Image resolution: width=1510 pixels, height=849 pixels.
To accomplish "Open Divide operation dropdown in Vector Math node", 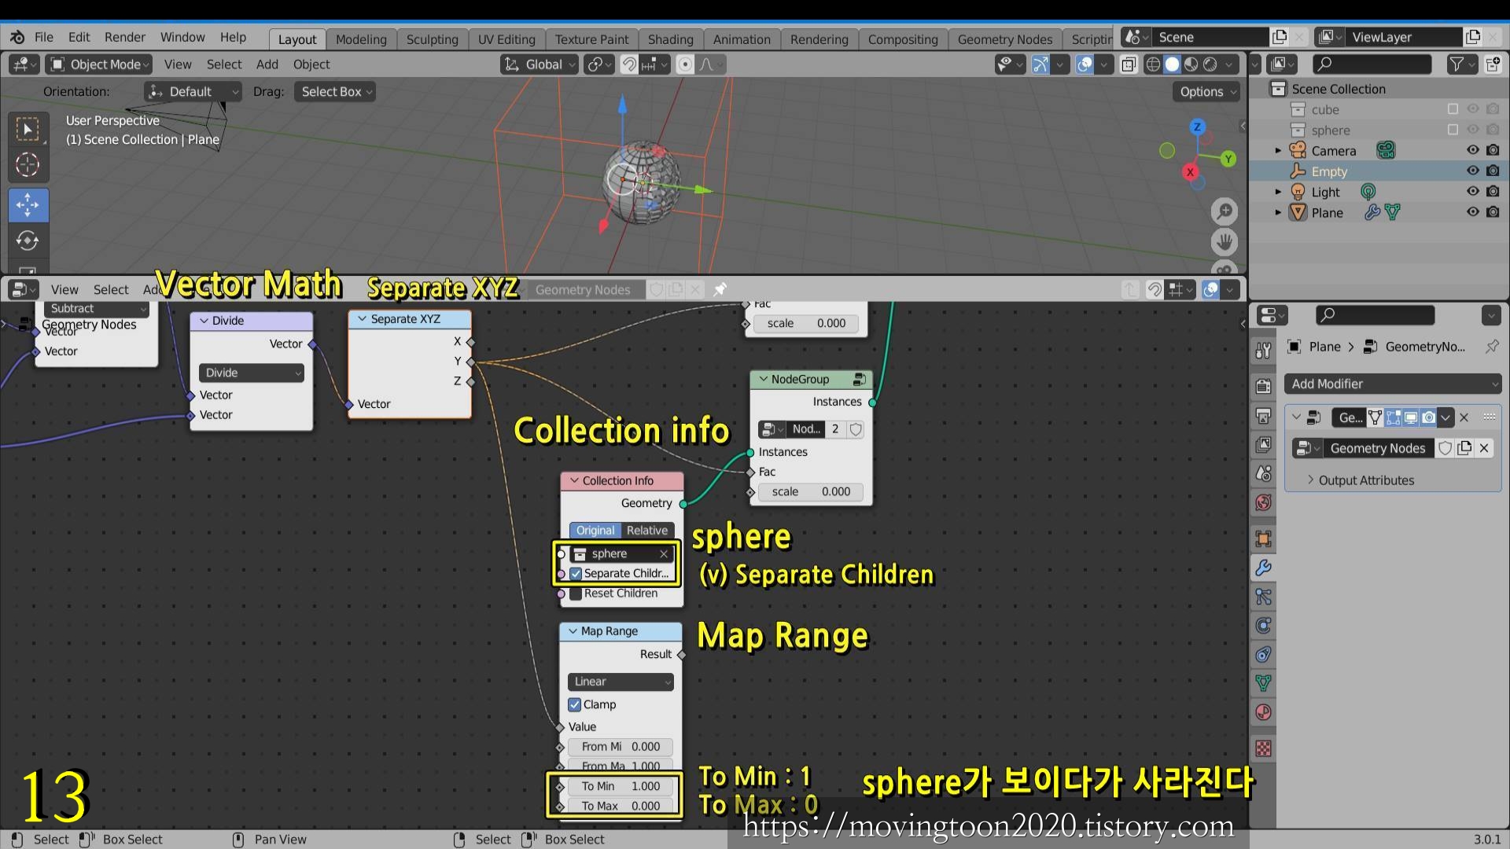I will (252, 373).
